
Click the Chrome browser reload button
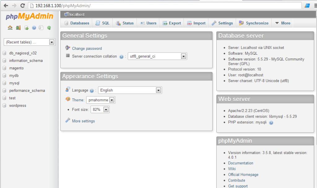(22, 6)
